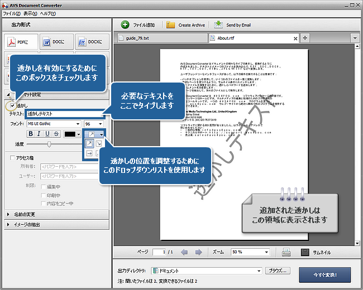Click the Send by Email icon
The height and width of the screenshot is (290, 363).
point(218,25)
